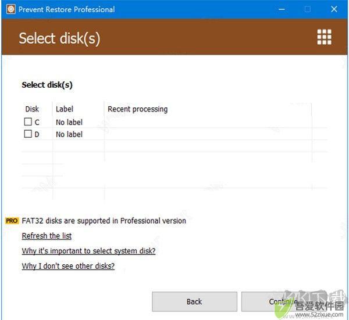Click the Label column header

click(65, 109)
